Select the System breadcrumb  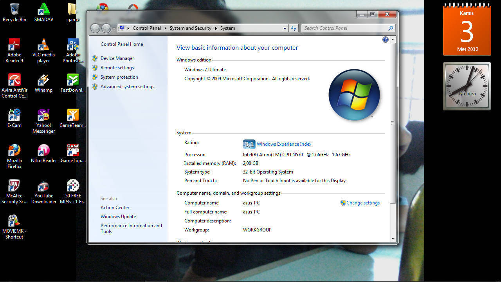tap(227, 28)
